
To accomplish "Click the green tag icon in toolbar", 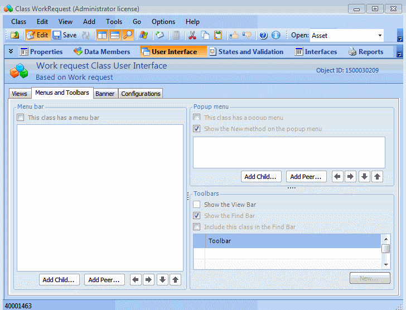I will [x=159, y=35].
